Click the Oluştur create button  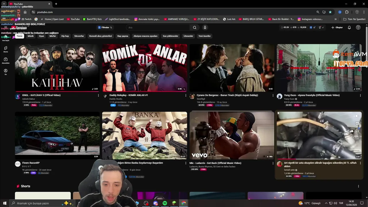337,28
